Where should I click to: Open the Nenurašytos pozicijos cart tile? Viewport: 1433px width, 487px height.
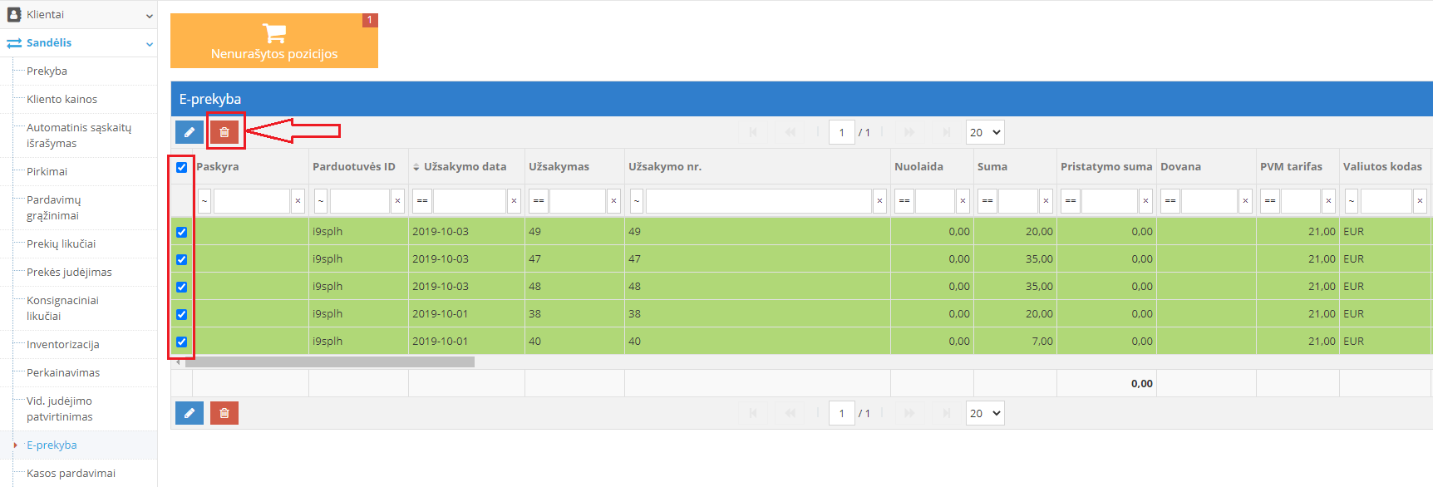[274, 41]
